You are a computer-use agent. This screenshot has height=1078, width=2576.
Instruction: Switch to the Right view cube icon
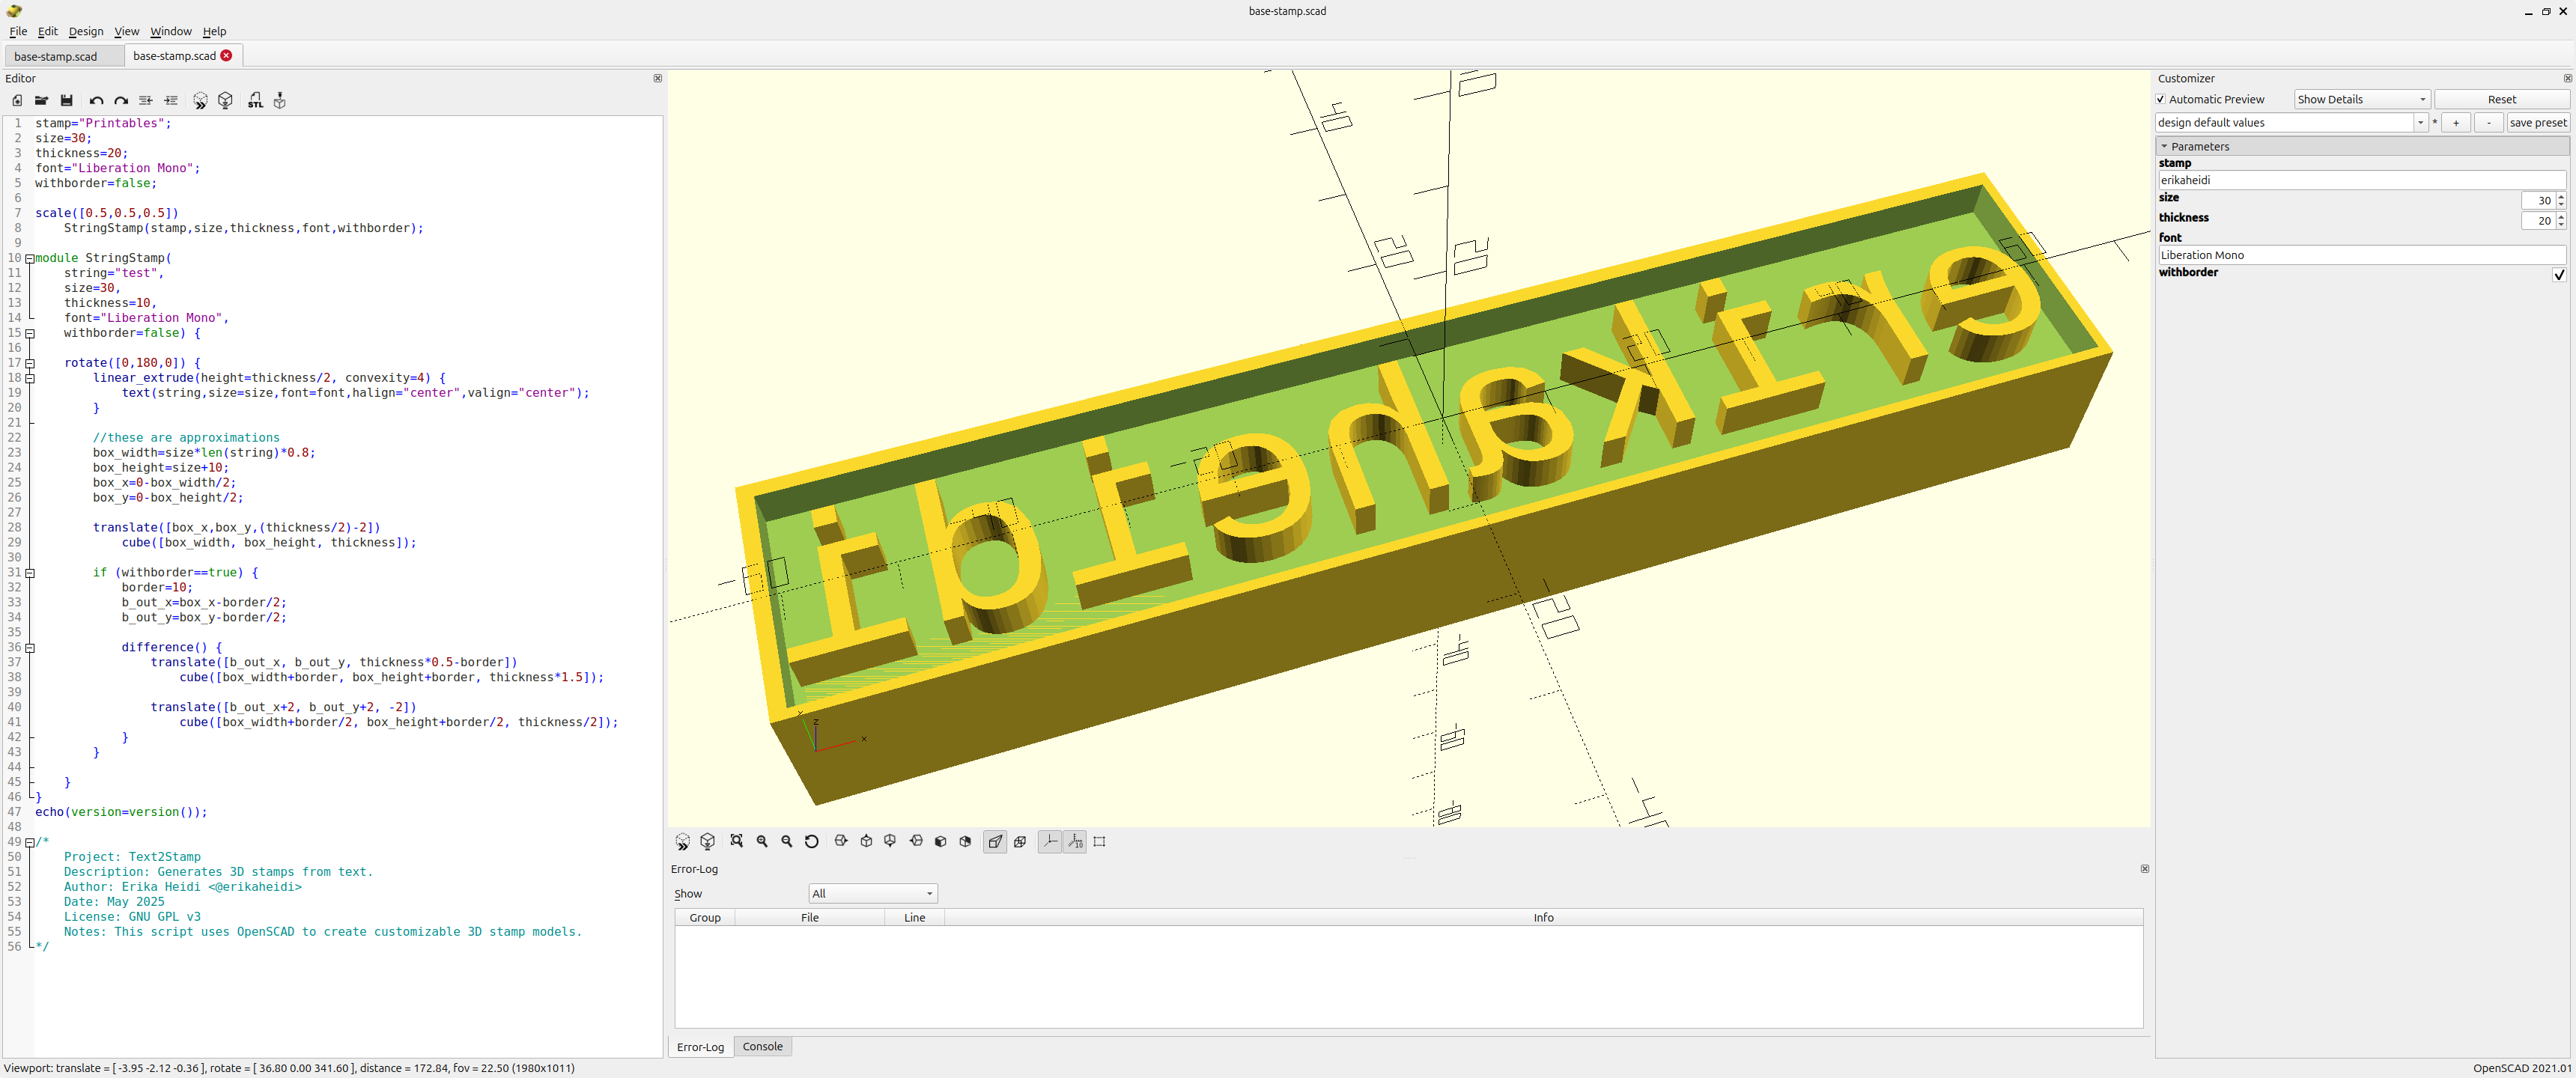tap(841, 841)
